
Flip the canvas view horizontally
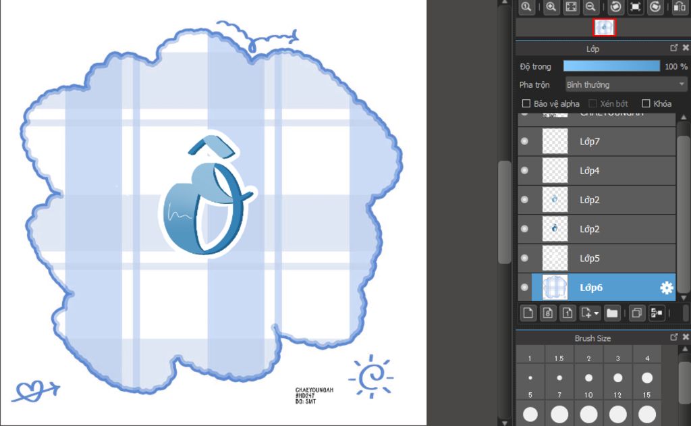tap(680, 7)
